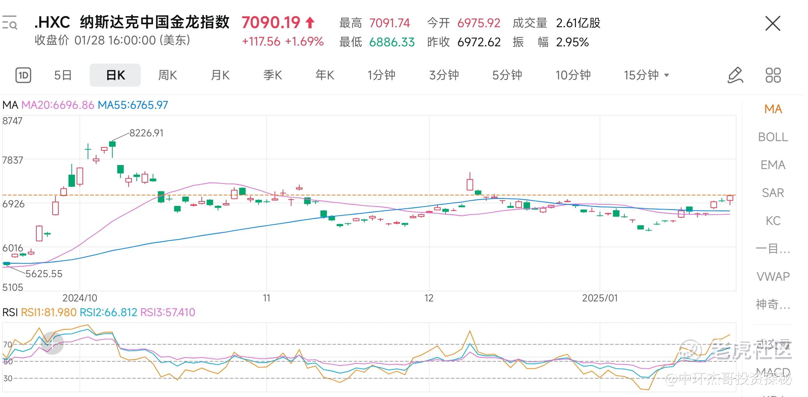
Task: Click the RSI1:81.980 legend label
Action: click(x=49, y=312)
